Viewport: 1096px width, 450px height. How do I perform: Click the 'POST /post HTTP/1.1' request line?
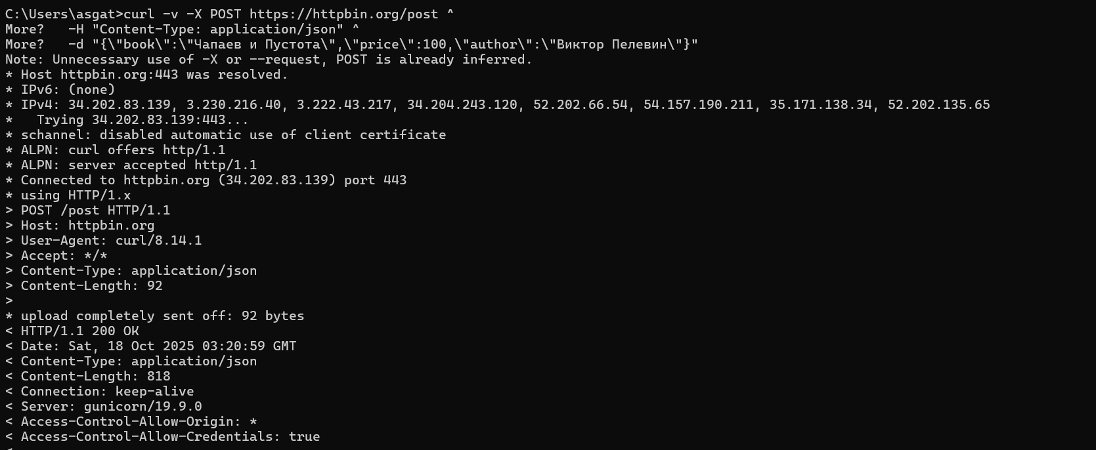[x=95, y=210]
